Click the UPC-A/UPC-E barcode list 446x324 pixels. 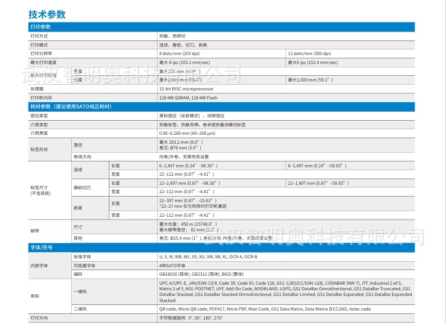[286, 292]
